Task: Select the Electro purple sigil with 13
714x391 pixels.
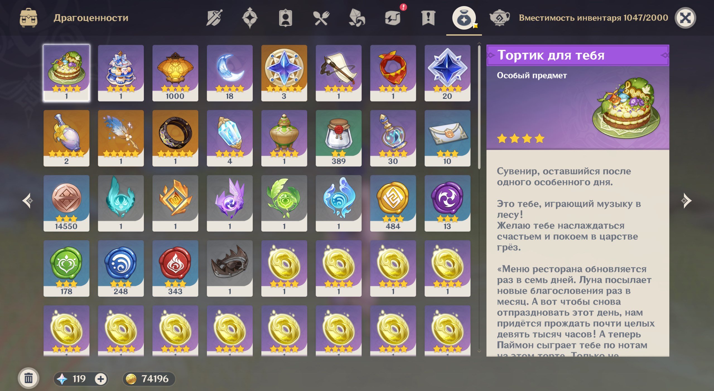Action: pos(447,203)
